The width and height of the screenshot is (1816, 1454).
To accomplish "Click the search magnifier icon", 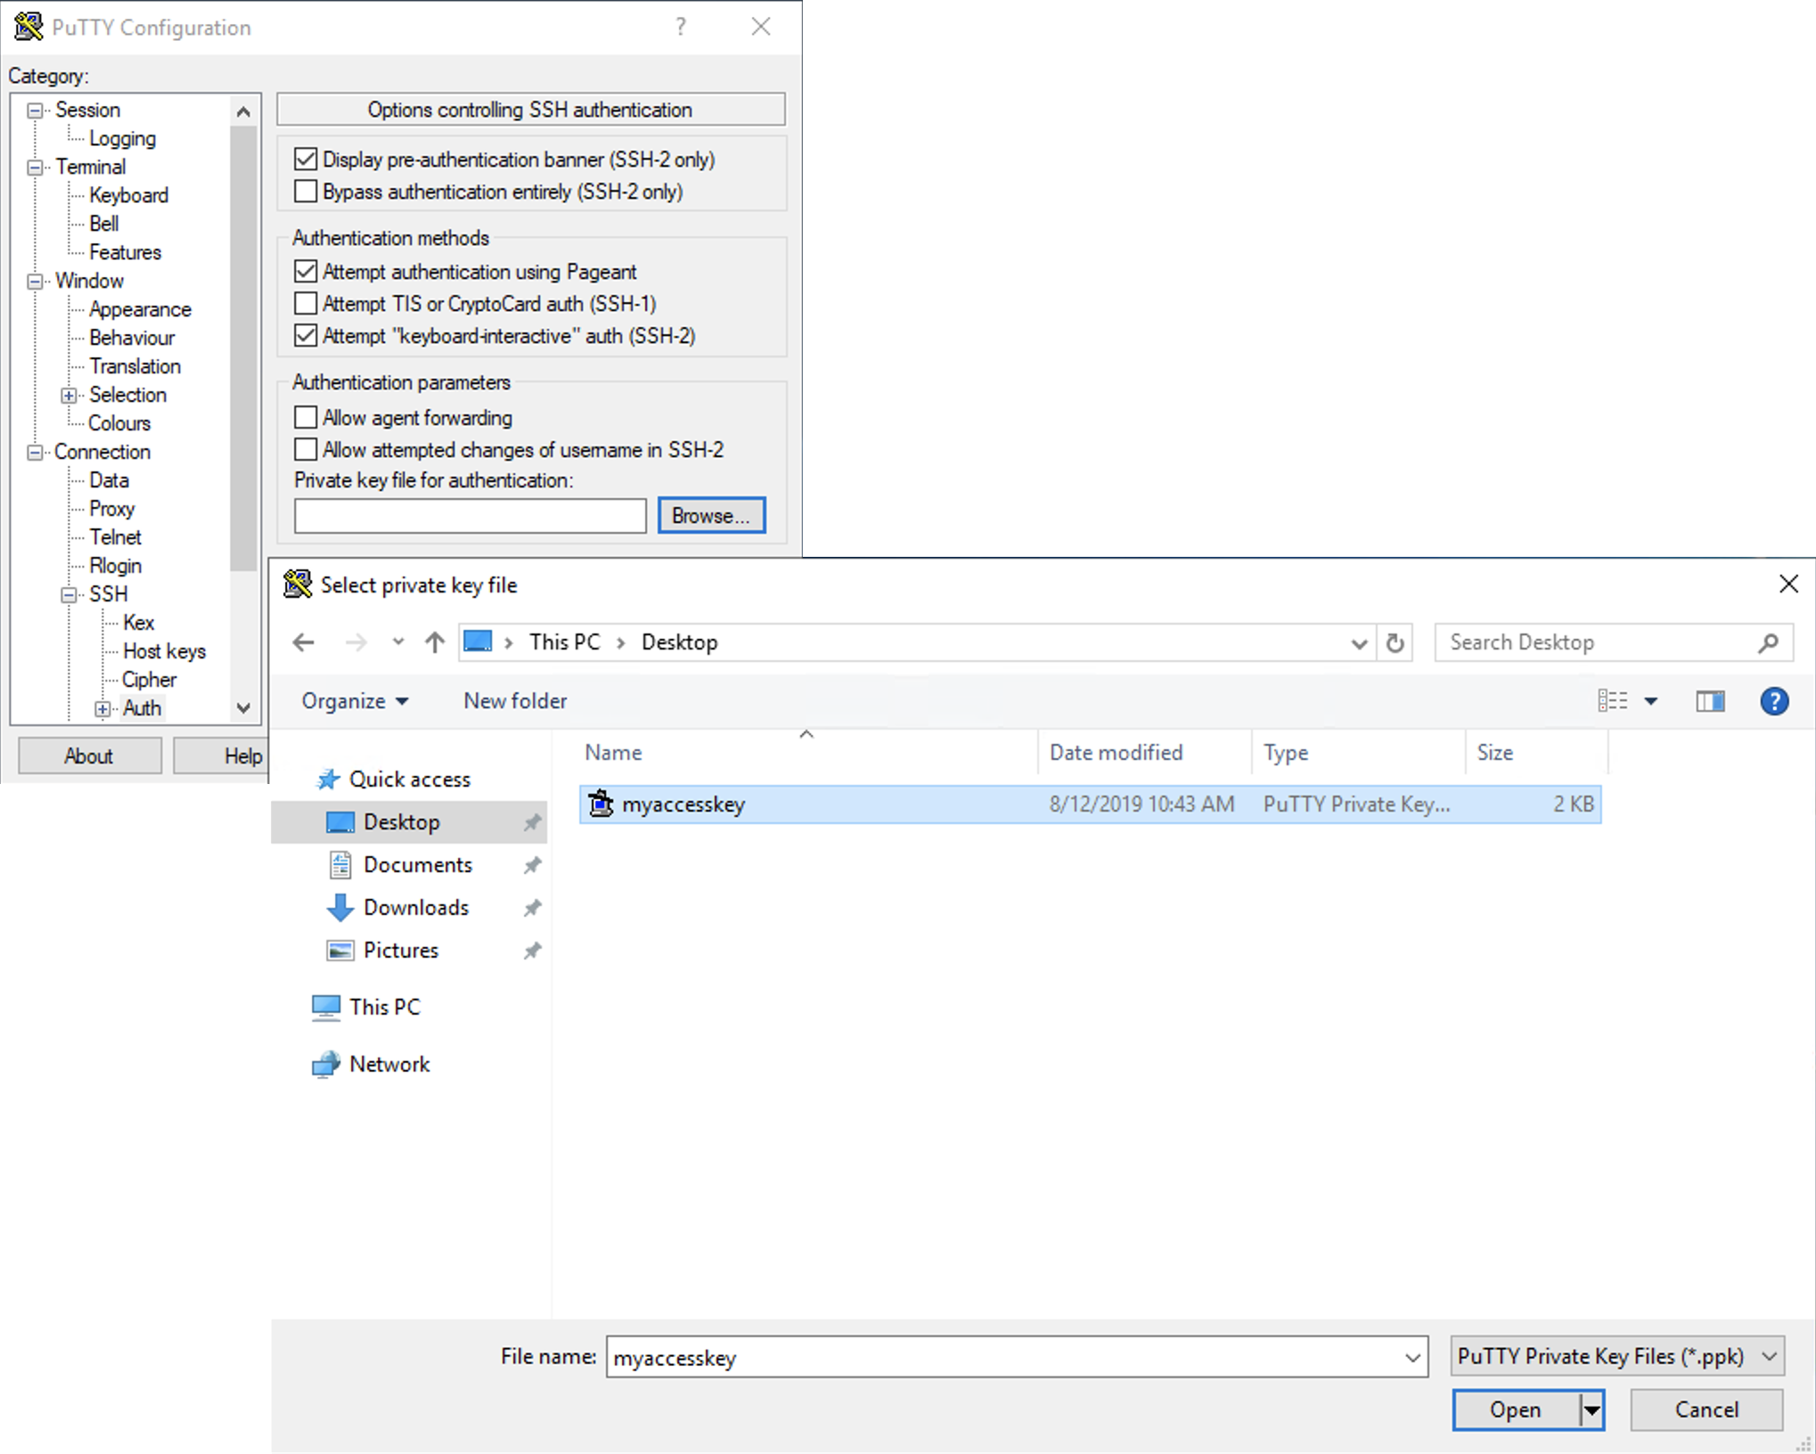I will pyautogui.click(x=1769, y=642).
